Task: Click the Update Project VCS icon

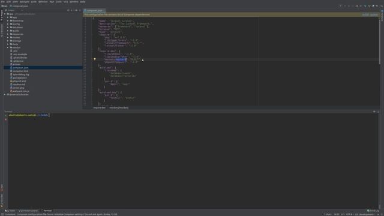Action: click(x=365, y=6)
